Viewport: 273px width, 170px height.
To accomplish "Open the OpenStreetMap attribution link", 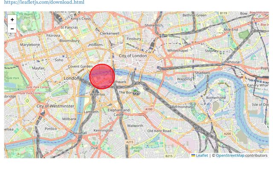I will (x=230, y=156).
